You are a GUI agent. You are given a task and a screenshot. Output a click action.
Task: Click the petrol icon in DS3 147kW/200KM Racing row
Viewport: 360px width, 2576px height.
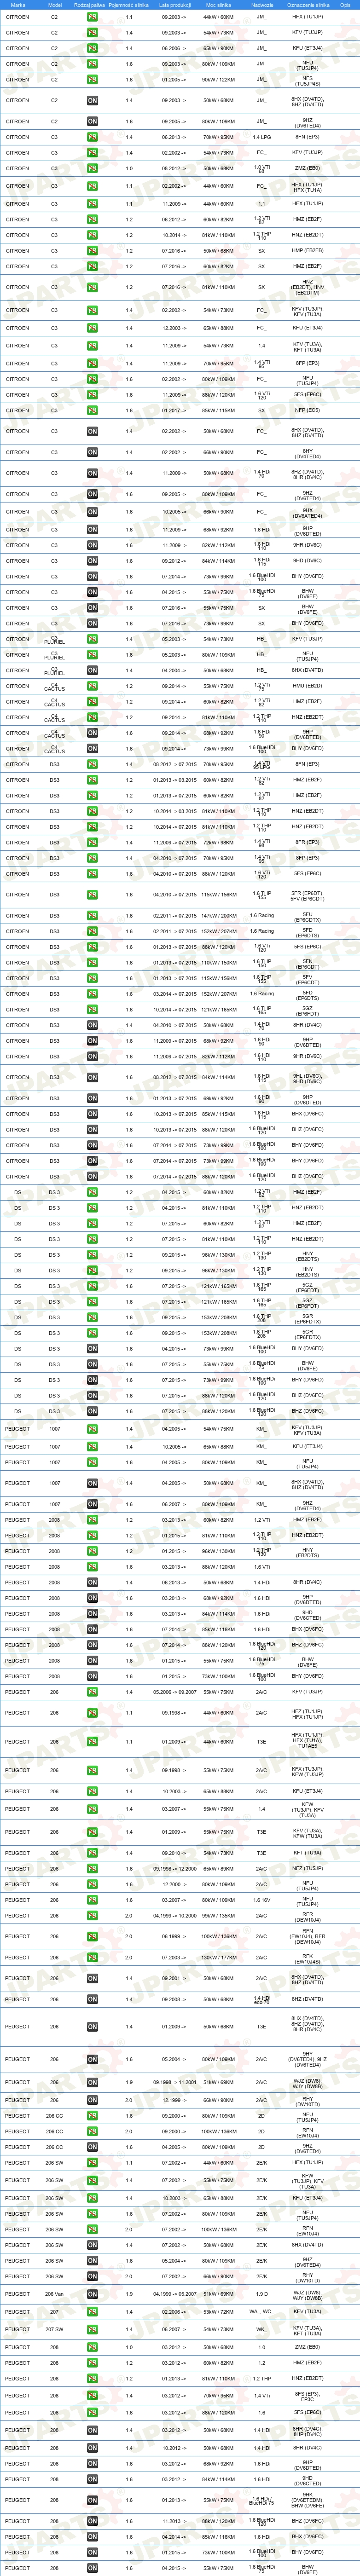click(92, 916)
